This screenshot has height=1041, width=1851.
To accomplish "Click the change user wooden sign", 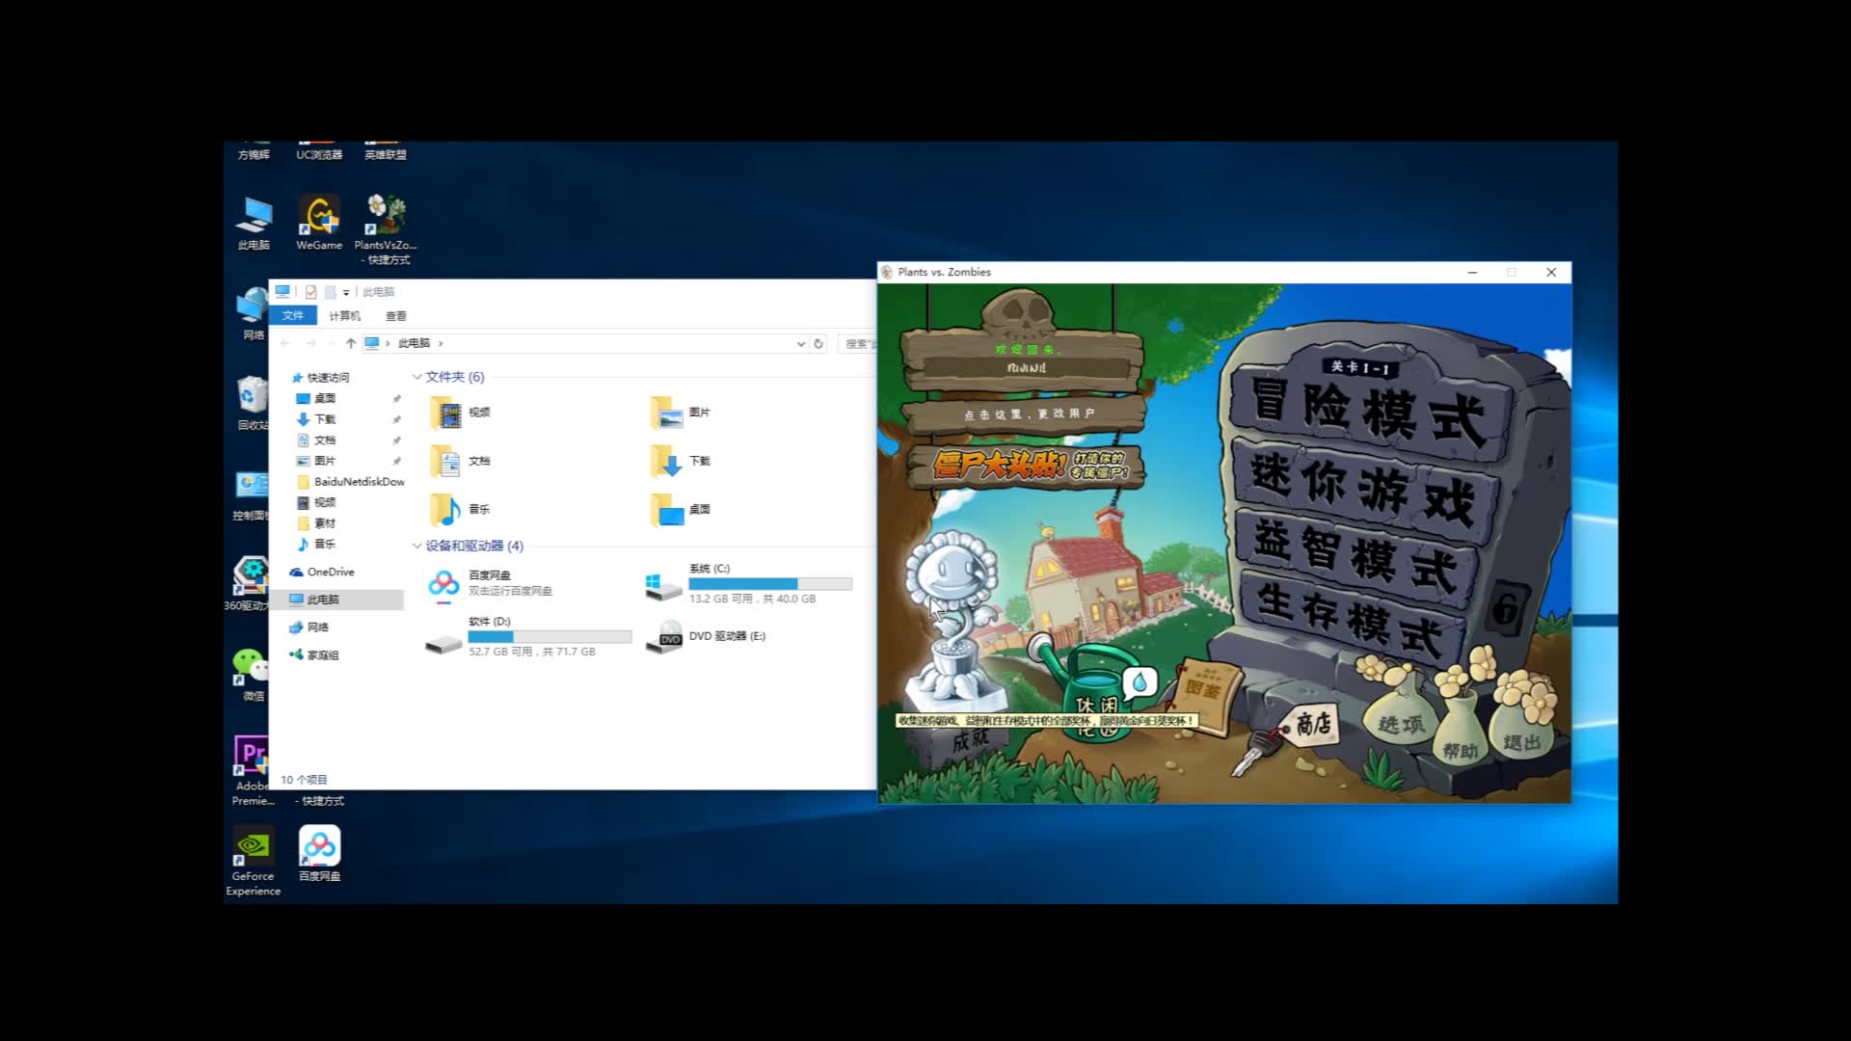I will (1026, 414).
